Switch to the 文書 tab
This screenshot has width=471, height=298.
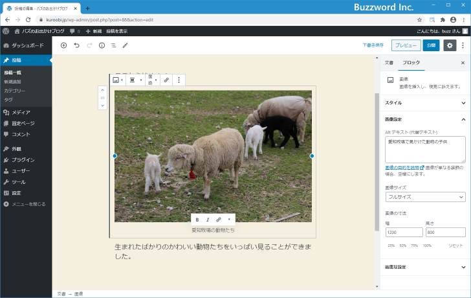[389, 63]
